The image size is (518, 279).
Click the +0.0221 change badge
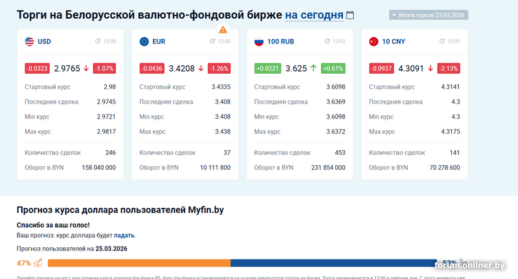coord(267,69)
